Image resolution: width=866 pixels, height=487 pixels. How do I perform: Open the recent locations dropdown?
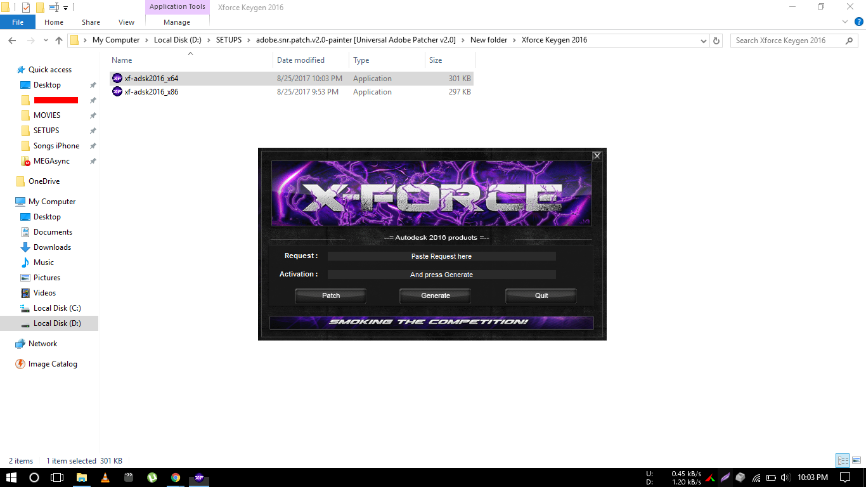tap(47, 41)
